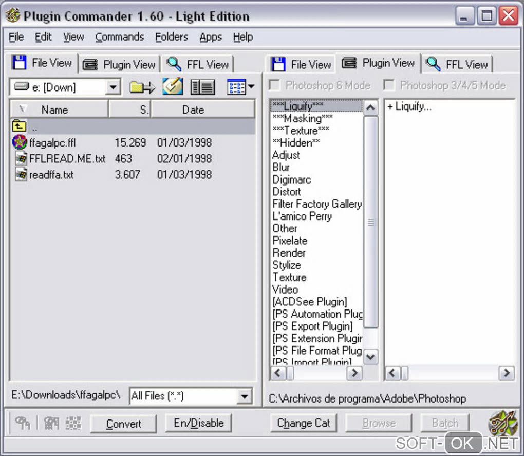The height and width of the screenshot is (456, 524).
Task: Click the Browse button
Action: click(x=379, y=423)
